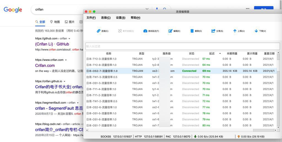
Task: Select row 日本-OS1-7-流量倍率:1.0
Action: pos(181,125)
